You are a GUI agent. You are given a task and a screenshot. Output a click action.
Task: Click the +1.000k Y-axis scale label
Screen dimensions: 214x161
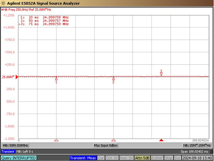point(9,27)
